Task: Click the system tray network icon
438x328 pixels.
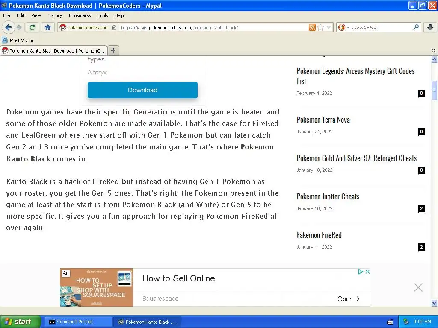Action: point(406,322)
